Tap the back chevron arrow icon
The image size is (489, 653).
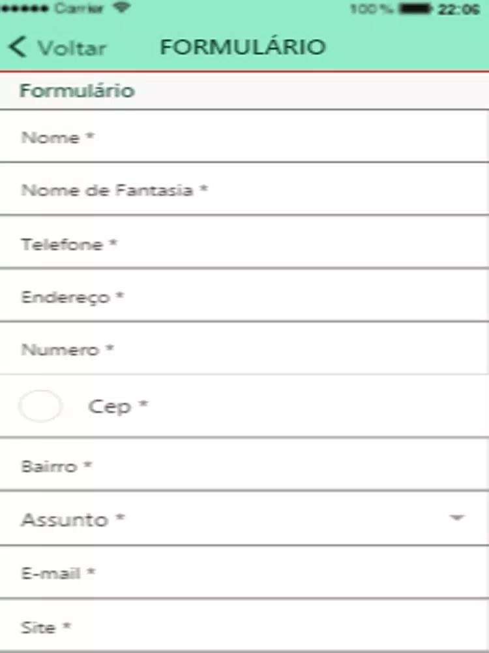(x=17, y=46)
